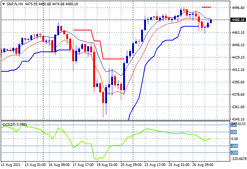Click price scale label 4378.60
Image resolution: width=247 pixels, height=169 pixels.
coord(238,94)
